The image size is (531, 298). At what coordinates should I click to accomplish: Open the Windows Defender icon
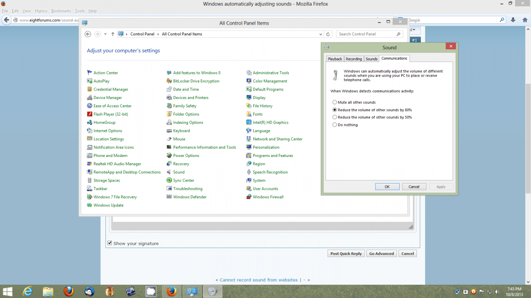(169, 197)
